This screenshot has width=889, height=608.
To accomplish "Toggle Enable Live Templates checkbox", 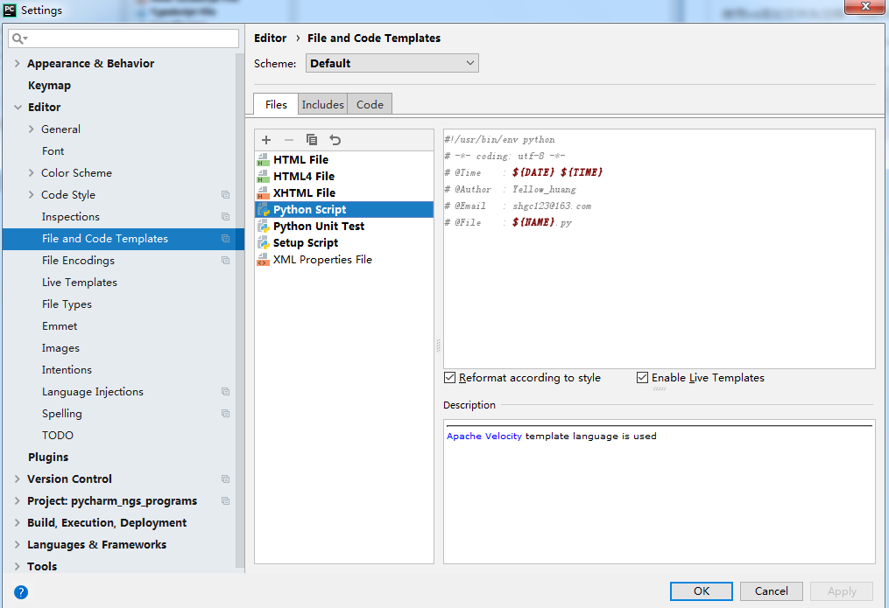I will [x=642, y=378].
